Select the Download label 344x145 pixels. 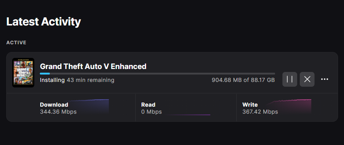[x=54, y=104]
